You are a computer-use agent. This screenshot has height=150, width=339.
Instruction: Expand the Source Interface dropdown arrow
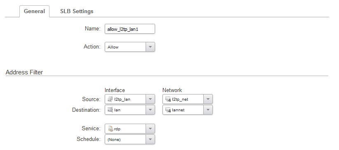point(150,99)
